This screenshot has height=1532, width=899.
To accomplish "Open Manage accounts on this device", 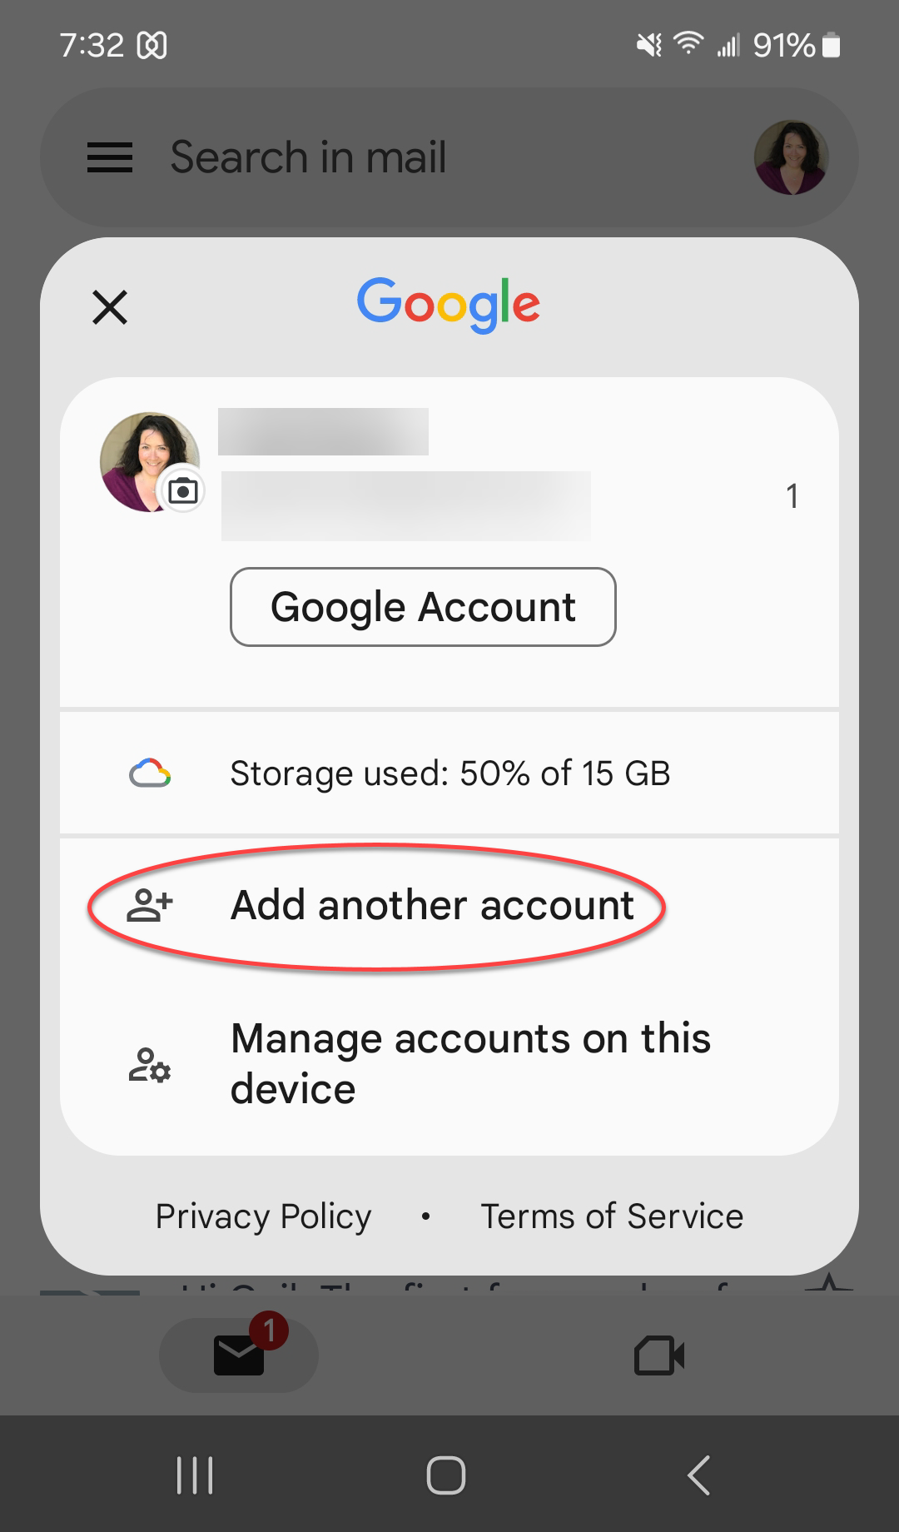I will [x=449, y=1063].
